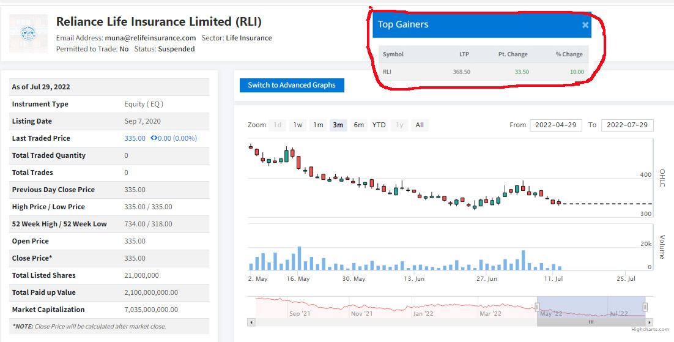Choose the YTD zoom option
The width and height of the screenshot is (674, 342).
tap(379, 125)
